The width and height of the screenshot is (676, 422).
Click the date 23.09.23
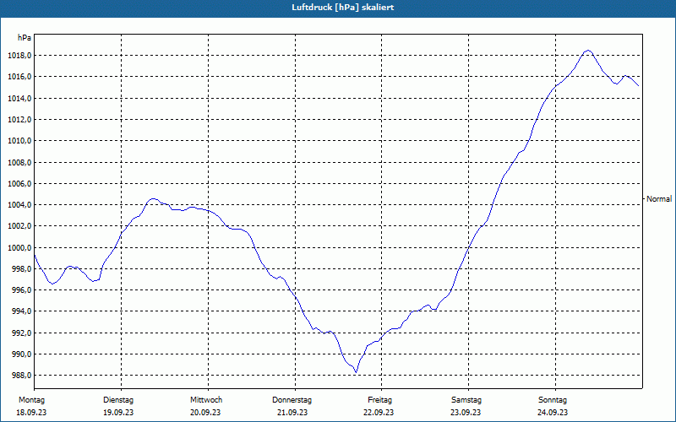(466, 413)
